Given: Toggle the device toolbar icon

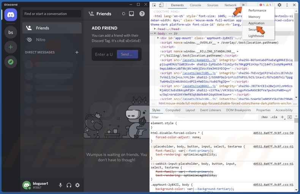Looking at the screenshot, I should [x=161, y=5].
